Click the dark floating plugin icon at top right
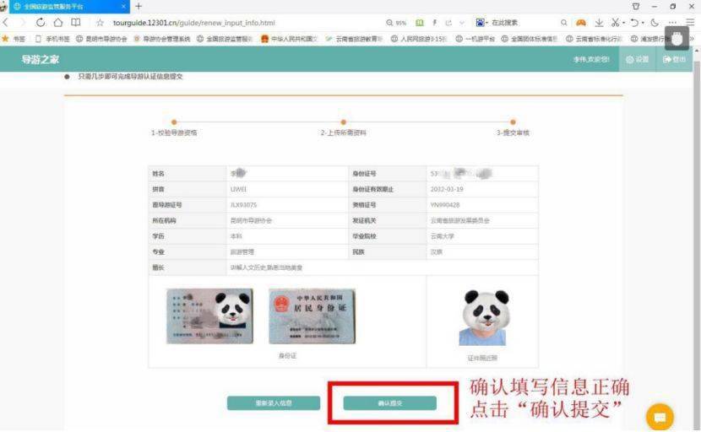 [677, 39]
